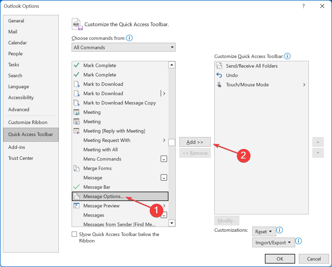Click the Mark to Download Message Copy icon

76,103
